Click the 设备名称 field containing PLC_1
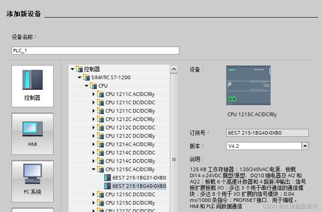Image resolution: width=322 pixels, height=212 pixels. (x=95, y=50)
